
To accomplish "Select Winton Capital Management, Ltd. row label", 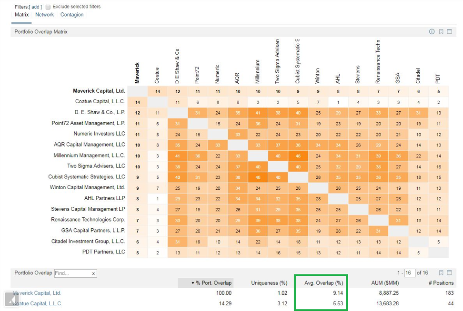I will pos(87,187).
